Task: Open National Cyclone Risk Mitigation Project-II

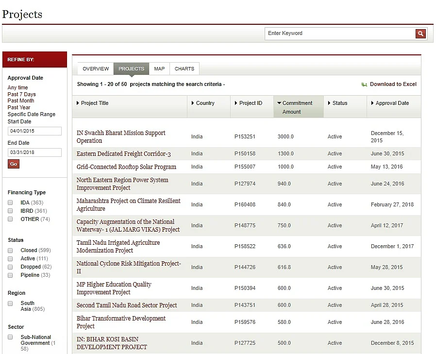Action: [129, 267]
